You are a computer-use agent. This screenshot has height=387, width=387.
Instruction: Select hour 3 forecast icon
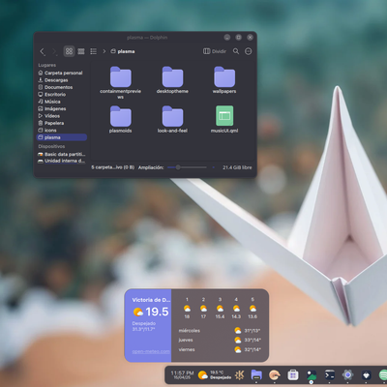(220, 309)
